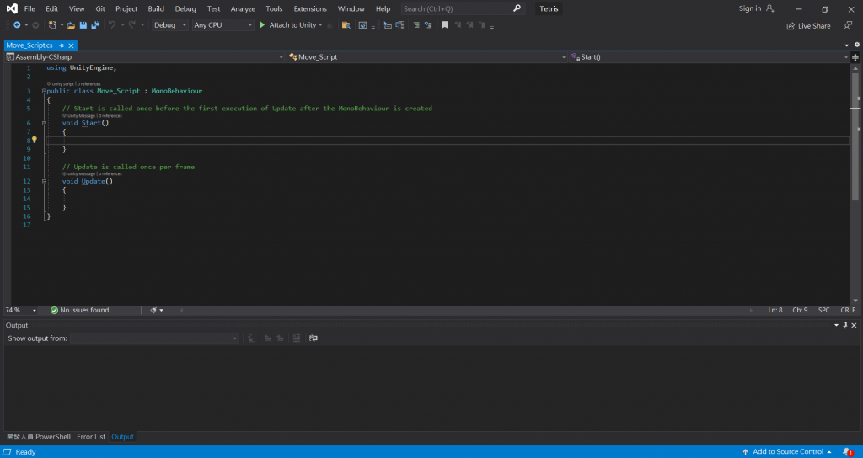The height and width of the screenshot is (458, 863).
Task: Switch to the PowerShell tab
Action: (x=39, y=437)
